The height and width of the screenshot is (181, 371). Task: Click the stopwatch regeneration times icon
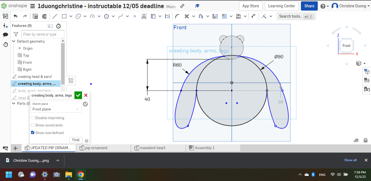click(x=58, y=26)
